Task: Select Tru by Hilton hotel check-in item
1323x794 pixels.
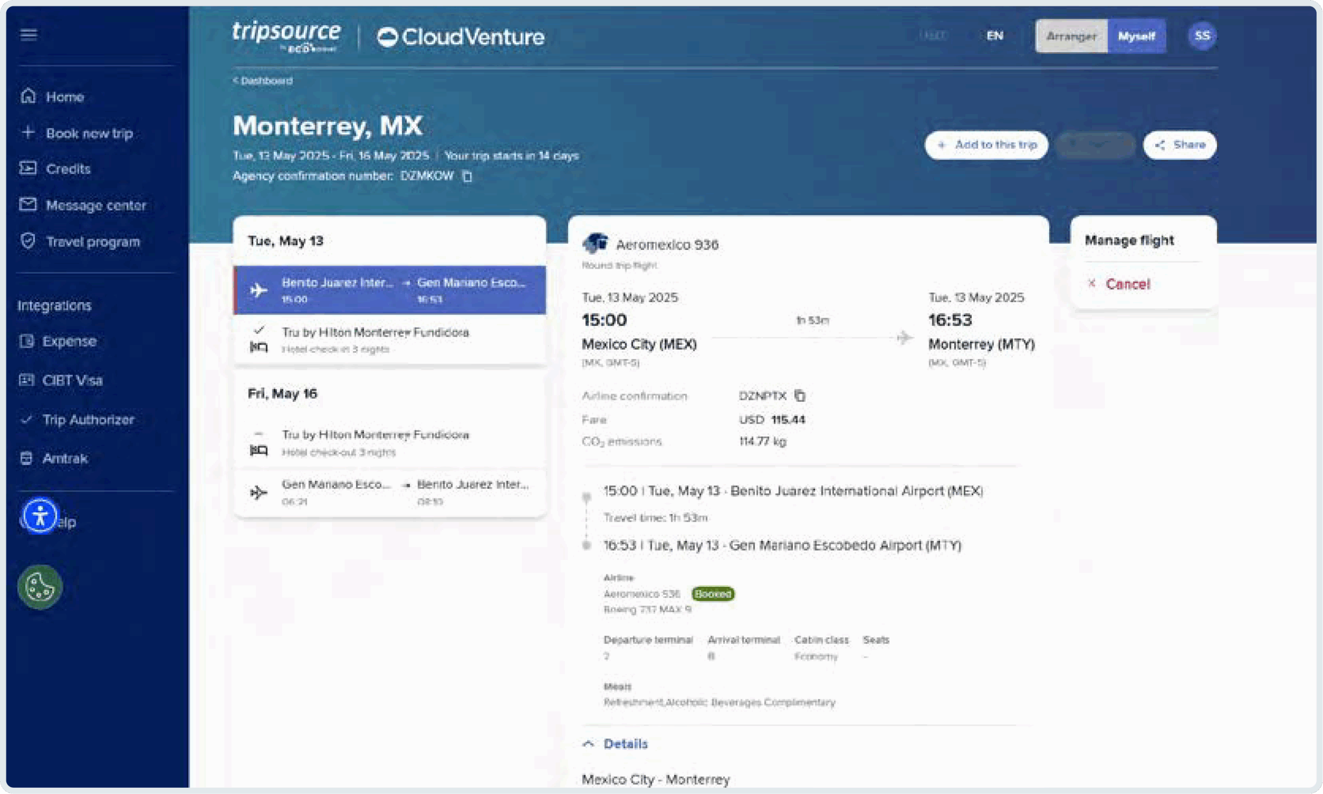Action: click(390, 339)
